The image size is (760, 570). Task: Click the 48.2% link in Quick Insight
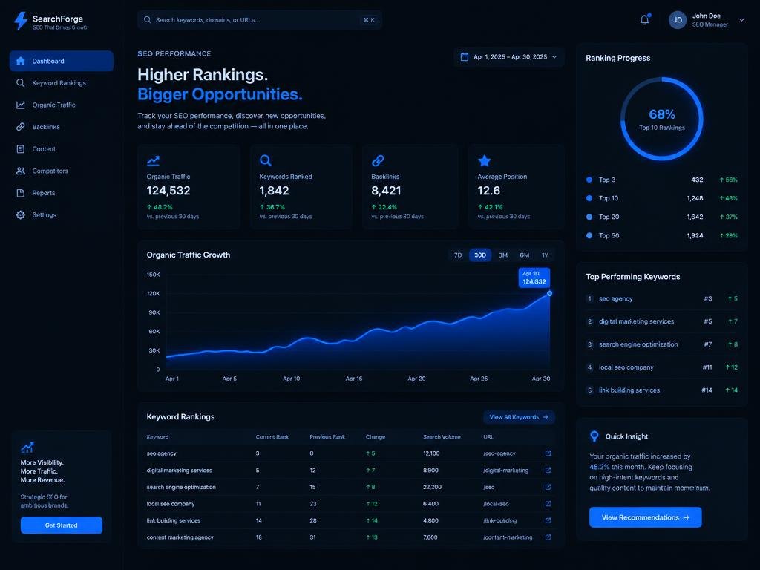(599, 467)
